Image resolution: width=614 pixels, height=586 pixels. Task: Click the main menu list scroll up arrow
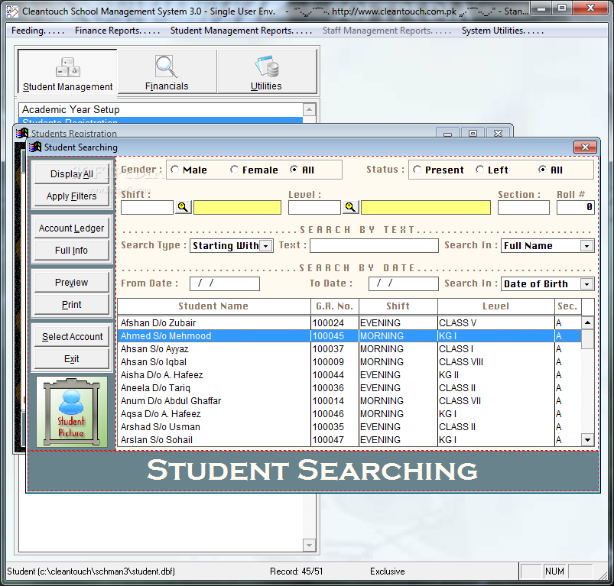309,109
